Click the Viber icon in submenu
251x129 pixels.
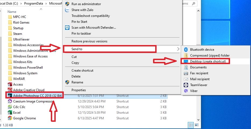pyautogui.click(x=186, y=91)
